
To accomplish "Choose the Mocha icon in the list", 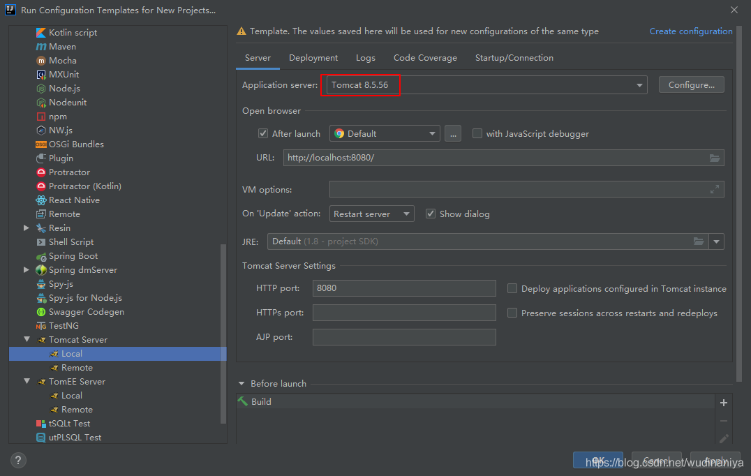I will point(41,60).
